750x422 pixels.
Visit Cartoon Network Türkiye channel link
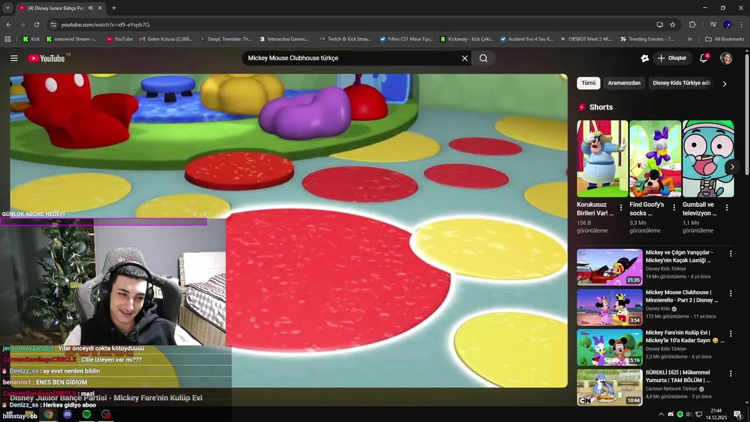pyautogui.click(x=671, y=389)
